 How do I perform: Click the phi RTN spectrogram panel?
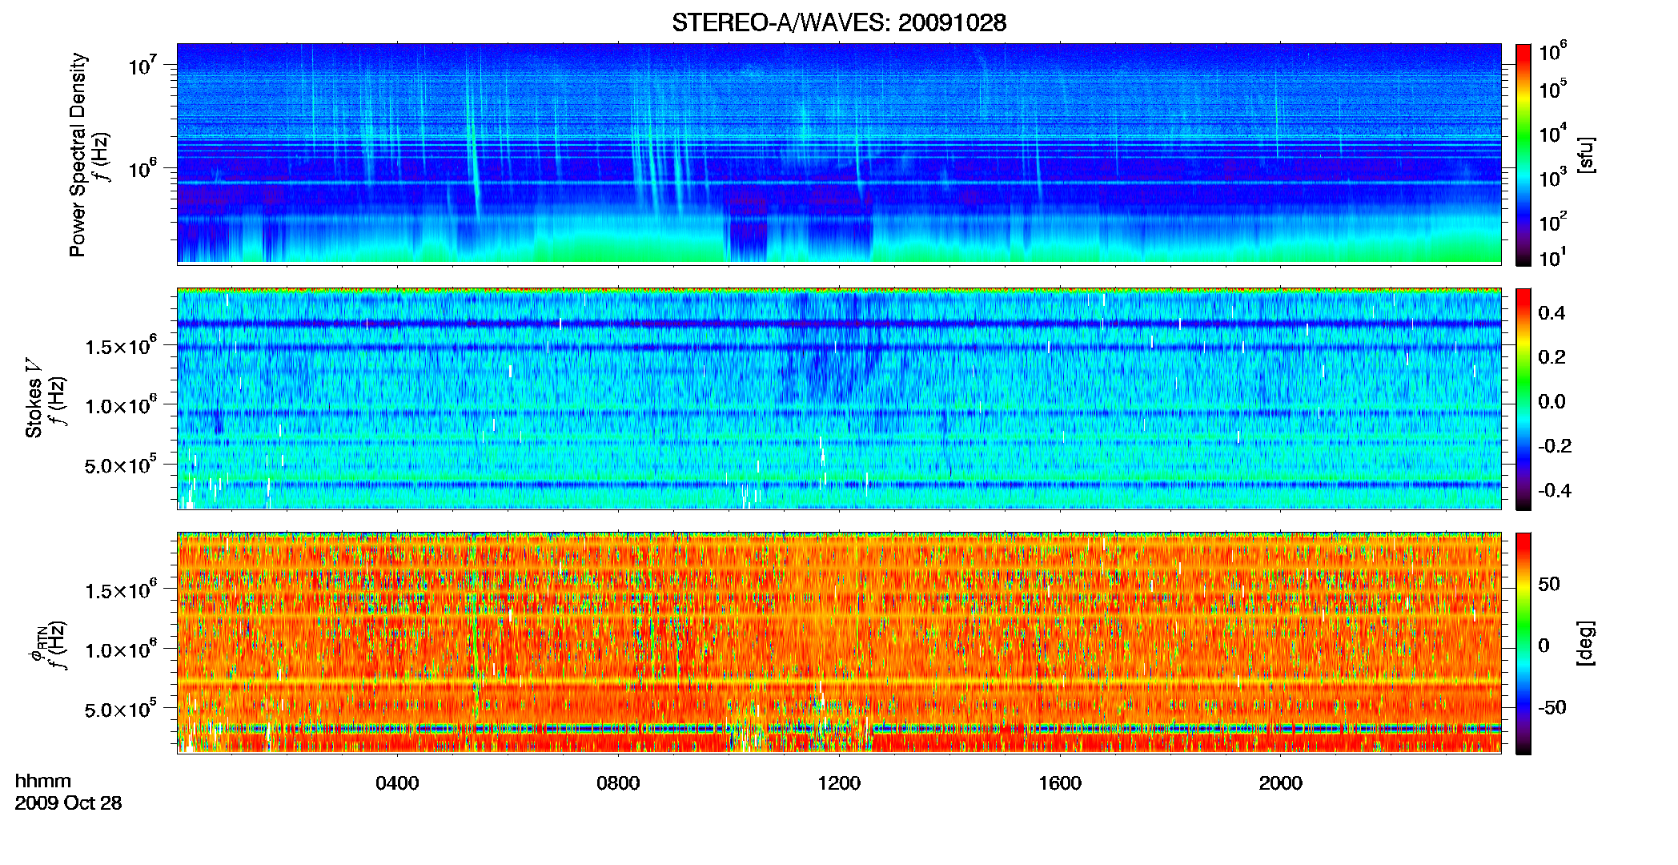(839, 642)
